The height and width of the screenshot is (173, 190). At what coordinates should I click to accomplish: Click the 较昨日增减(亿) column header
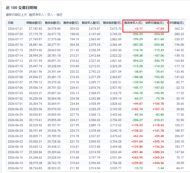[x=155, y=23]
